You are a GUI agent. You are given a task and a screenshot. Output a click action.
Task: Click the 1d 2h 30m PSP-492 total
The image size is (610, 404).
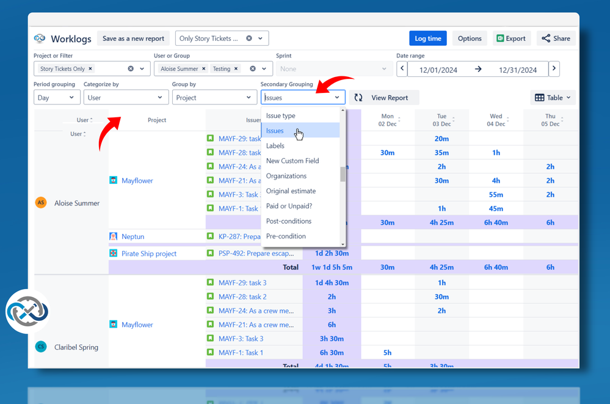pos(332,253)
